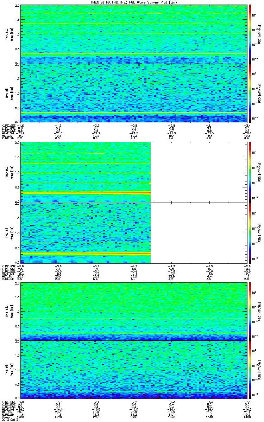This screenshot has height=422, width=264.
Task: Click the "THA BII freq [Hz]" axis label
Action: click(x=8, y=93)
